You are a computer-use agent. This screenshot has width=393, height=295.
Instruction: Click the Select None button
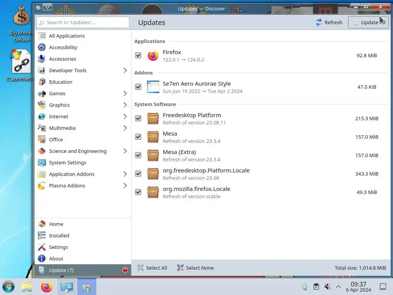point(195,268)
